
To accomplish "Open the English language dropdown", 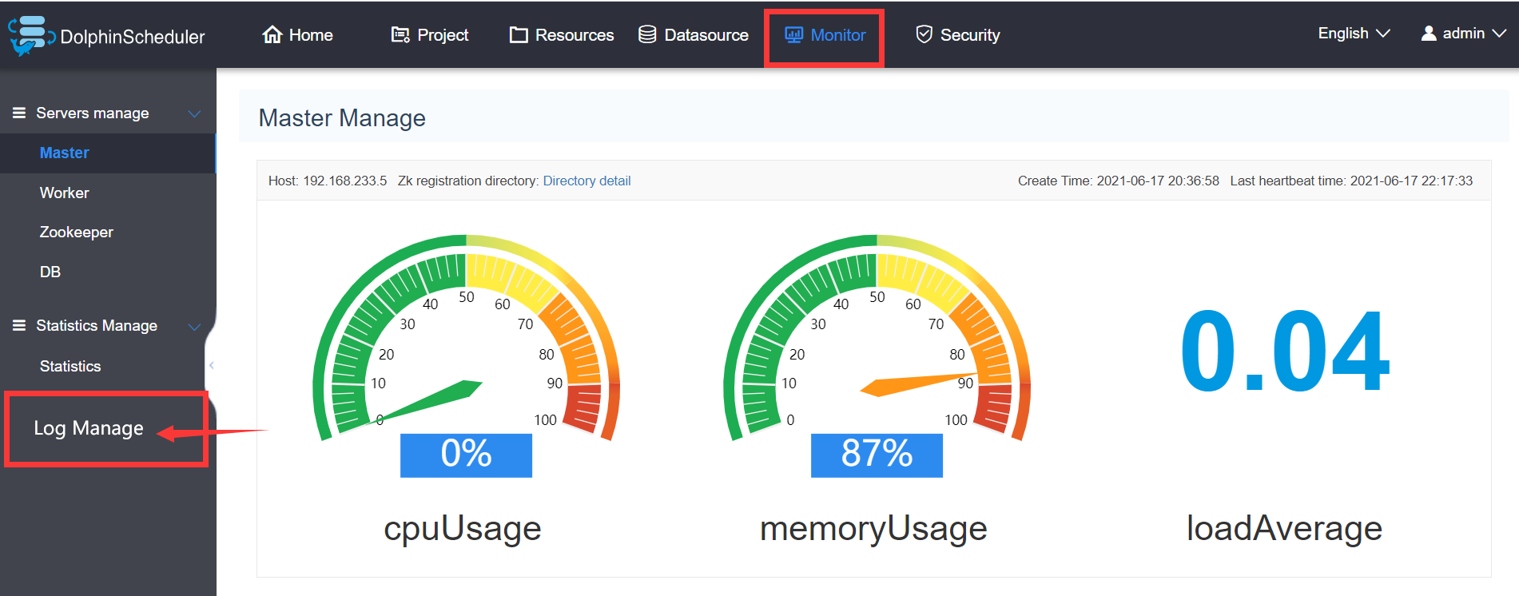I will pyautogui.click(x=1354, y=34).
